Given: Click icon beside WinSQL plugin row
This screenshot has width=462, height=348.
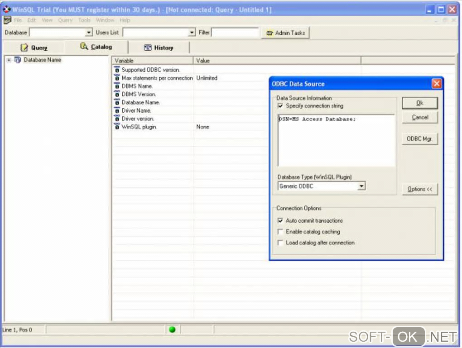Looking at the screenshot, I should tap(117, 127).
